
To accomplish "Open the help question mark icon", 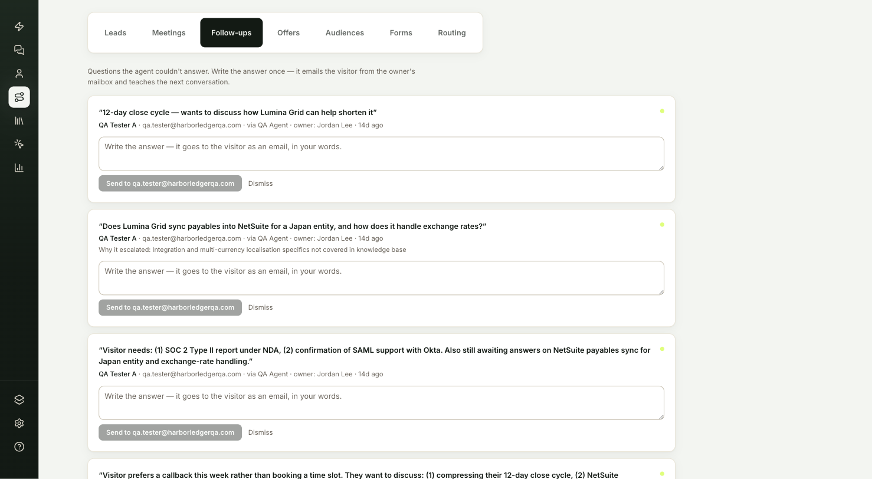I will coord(19,447).
